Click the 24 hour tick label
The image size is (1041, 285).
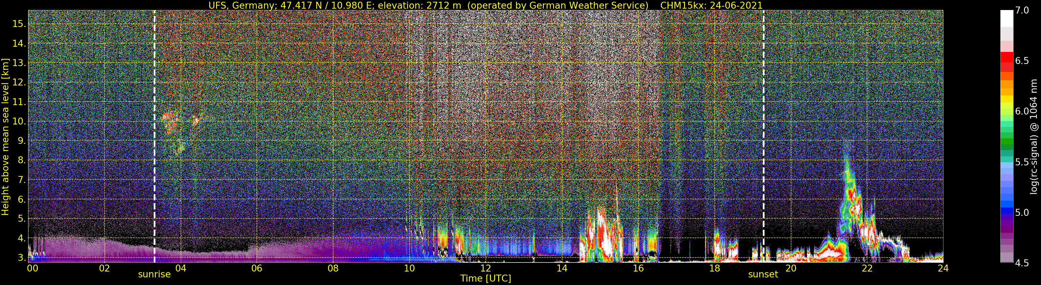[943, 268]
